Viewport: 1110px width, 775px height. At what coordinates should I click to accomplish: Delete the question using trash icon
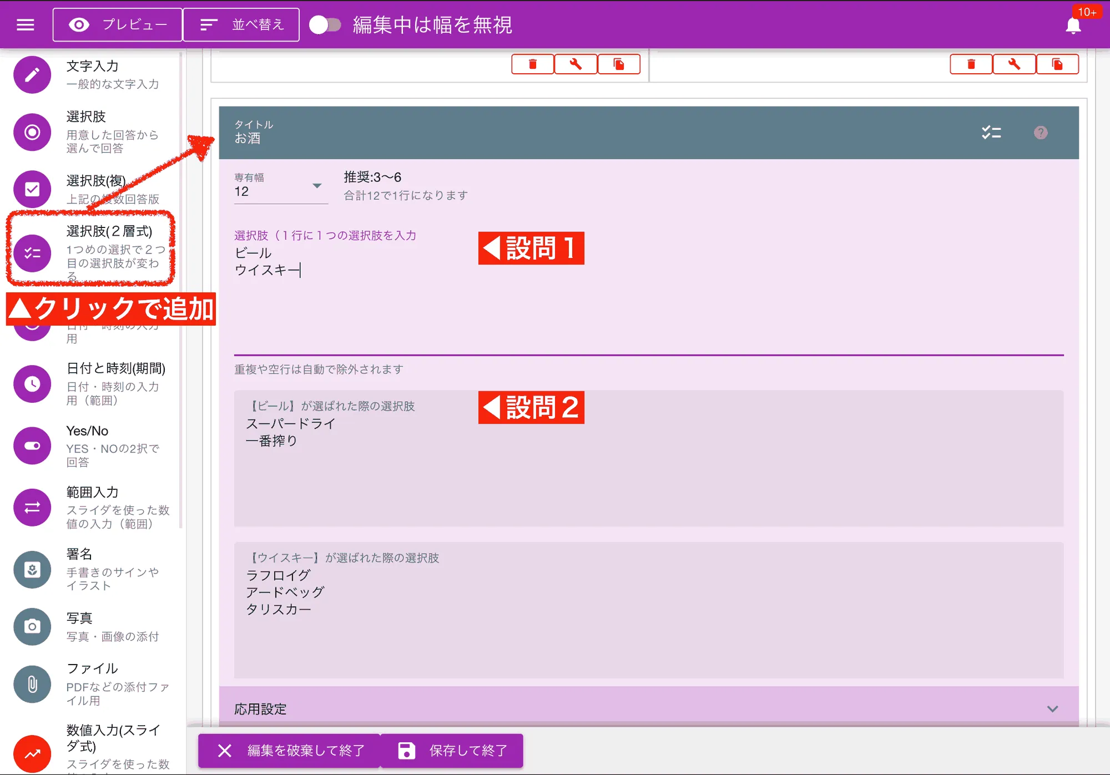coord(532,64)
